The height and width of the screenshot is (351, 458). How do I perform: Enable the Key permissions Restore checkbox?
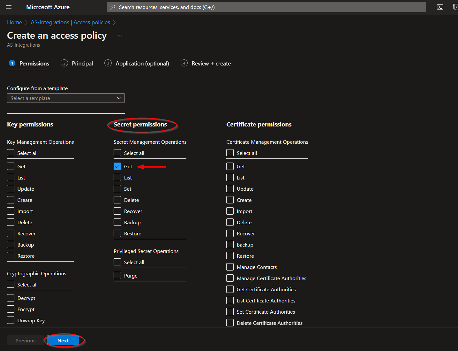click(11, 256)
